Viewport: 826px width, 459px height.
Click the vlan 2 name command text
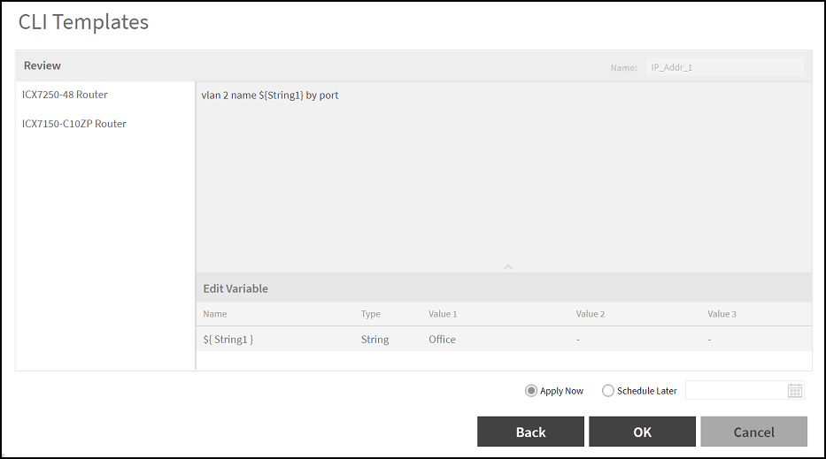270,96
